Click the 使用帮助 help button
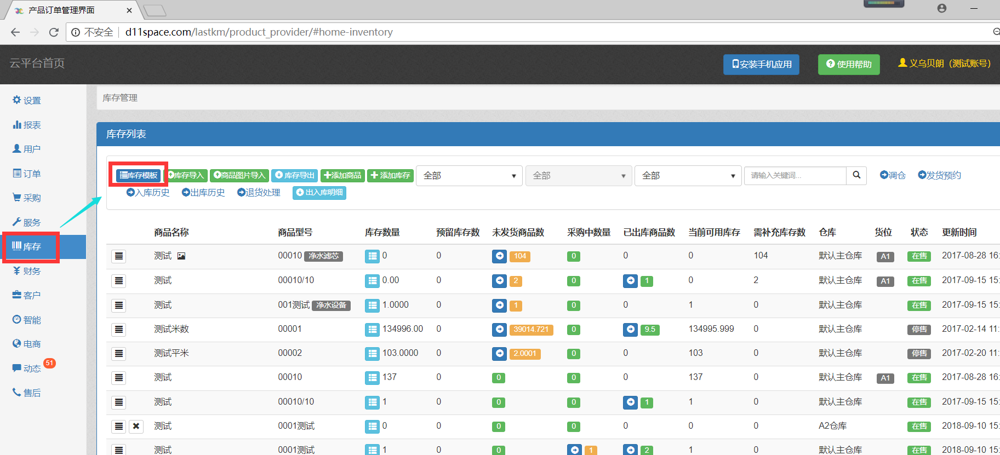Viewport: 1000px width, 455px height. tap(849, 65)
